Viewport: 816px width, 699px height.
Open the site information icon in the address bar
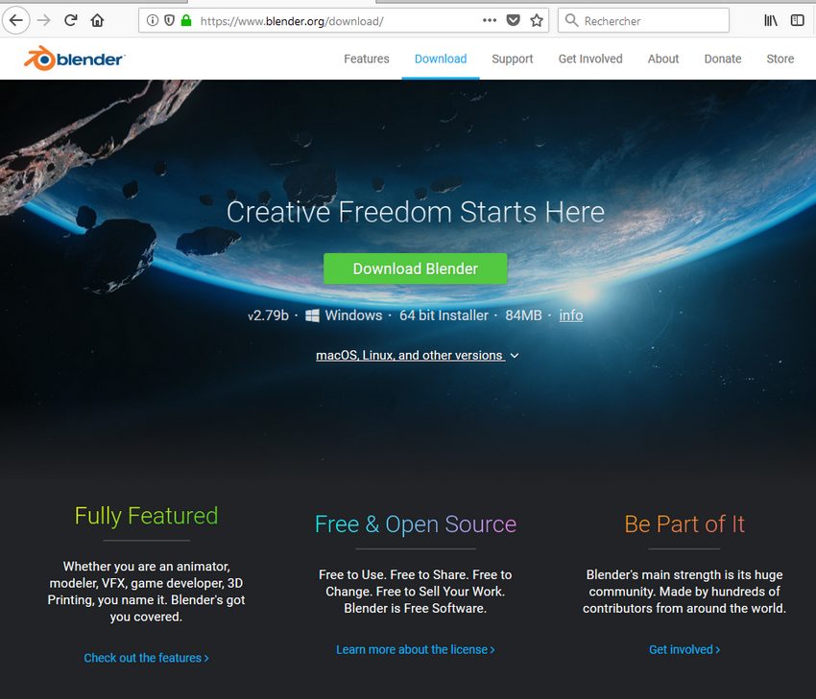pyautogui.click(x=152, y=21)
